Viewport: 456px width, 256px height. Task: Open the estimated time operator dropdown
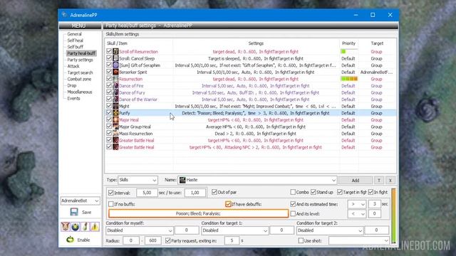coord(357,204)
